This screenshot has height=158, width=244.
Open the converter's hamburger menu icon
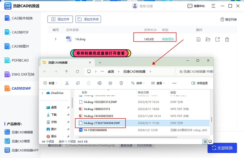(213, 6)
